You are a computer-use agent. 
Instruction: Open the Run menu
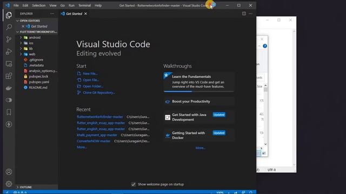(x=71, y=5)
